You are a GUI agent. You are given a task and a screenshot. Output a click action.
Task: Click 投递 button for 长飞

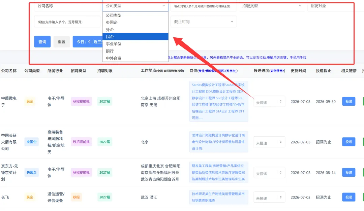(349, 197)
